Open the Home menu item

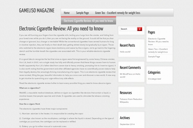click(x=67, y=13)
